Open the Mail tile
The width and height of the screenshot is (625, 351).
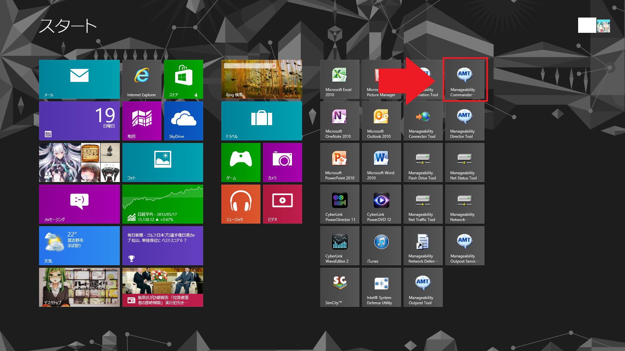point(79,79)
